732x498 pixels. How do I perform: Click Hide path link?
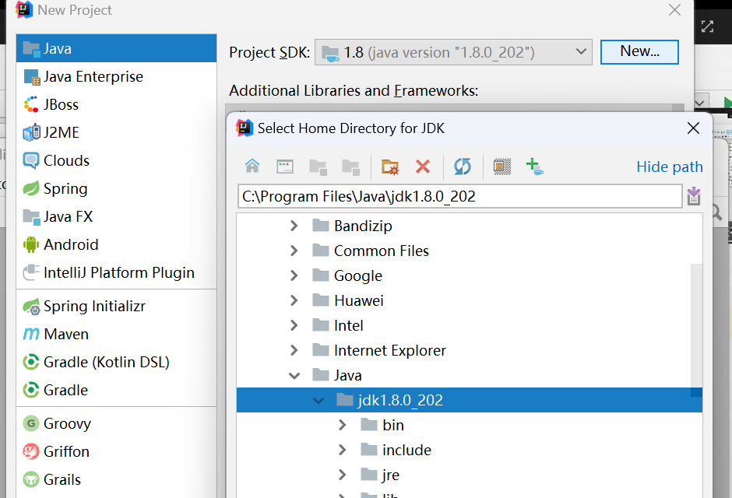[670, 167]
